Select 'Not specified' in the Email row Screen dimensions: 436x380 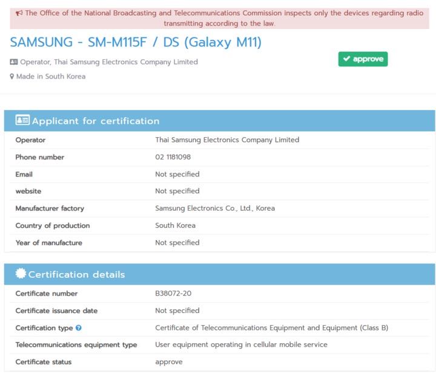click(177, 174)
